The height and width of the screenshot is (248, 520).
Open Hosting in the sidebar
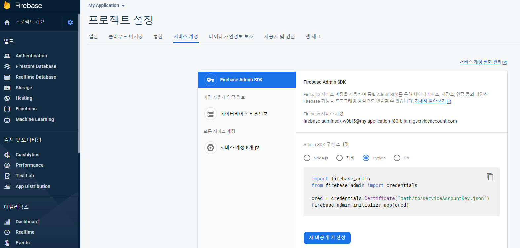point(24,98)
